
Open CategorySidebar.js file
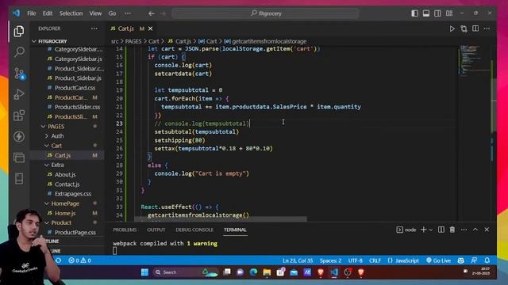78,59
